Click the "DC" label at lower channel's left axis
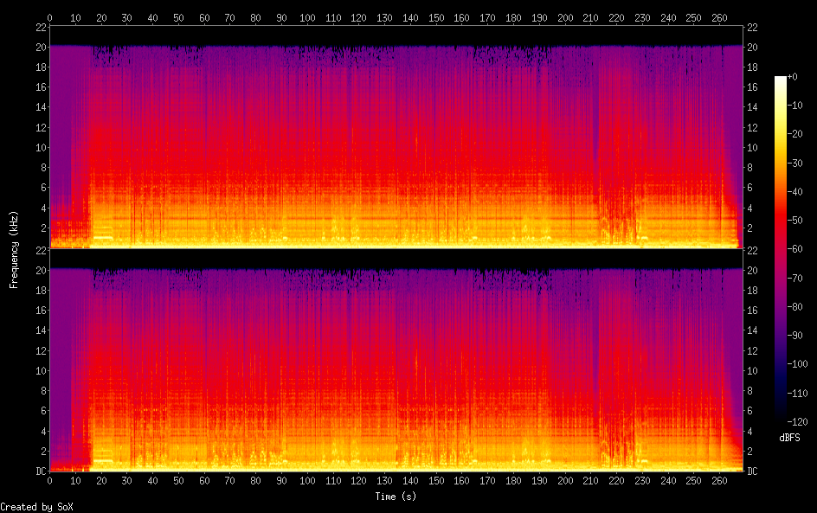 tap(40, 471)
